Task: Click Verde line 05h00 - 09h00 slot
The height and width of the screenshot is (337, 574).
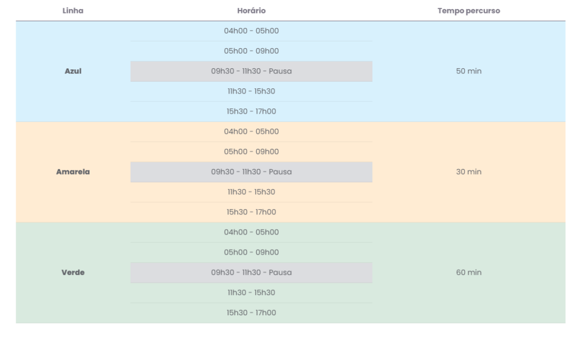Action: coord(251,252)
